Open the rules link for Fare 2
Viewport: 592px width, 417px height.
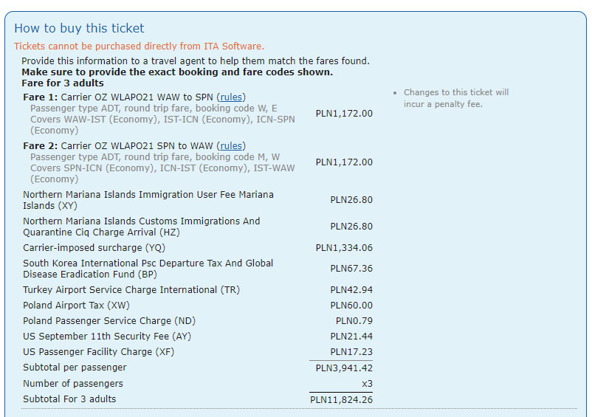(231, 145)
